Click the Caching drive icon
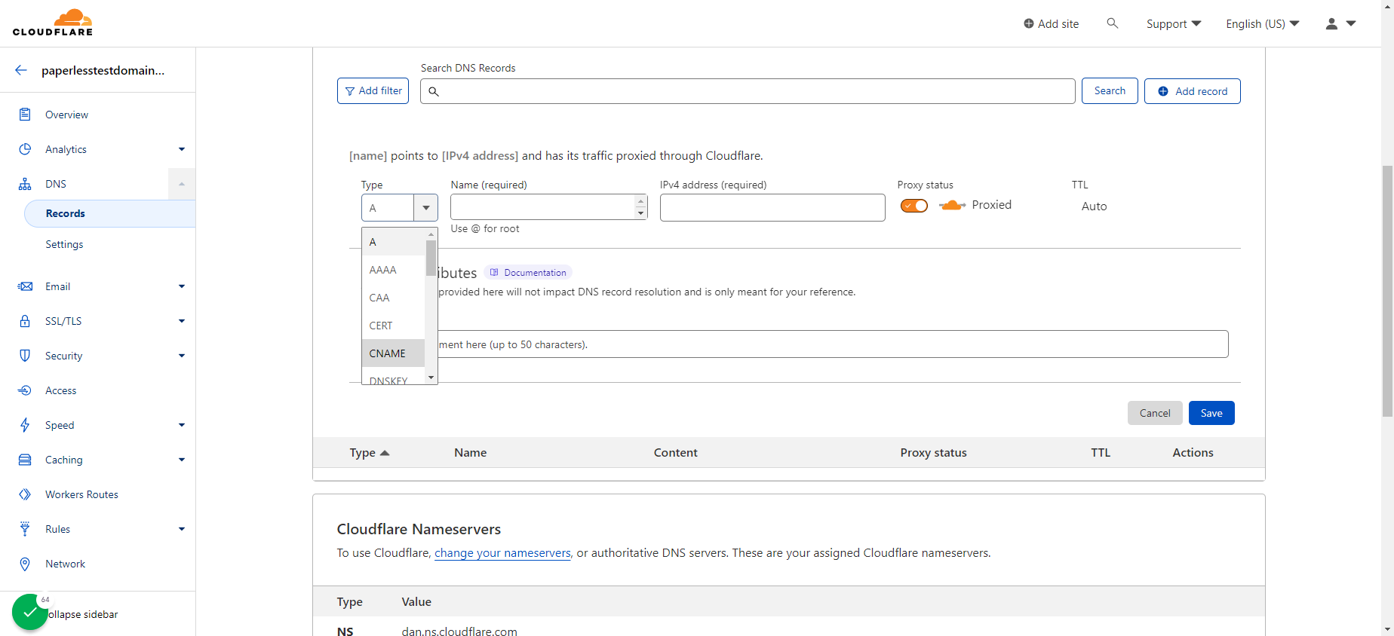Screen dimensions: 1394x636 tap(25, 460)
